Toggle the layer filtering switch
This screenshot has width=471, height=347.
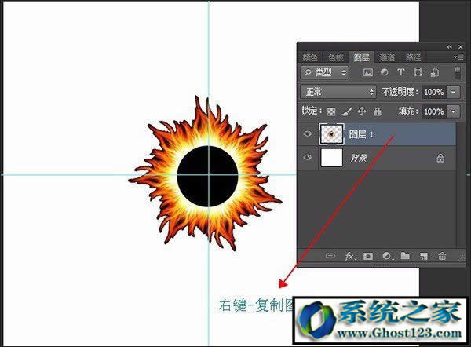457,72
